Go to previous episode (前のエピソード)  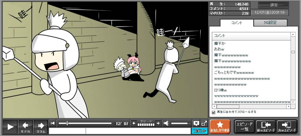266,127
